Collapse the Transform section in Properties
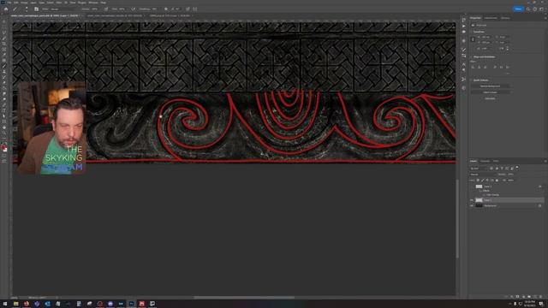The height and width of the screenshot is (308, 548). (x=472, y=32)
